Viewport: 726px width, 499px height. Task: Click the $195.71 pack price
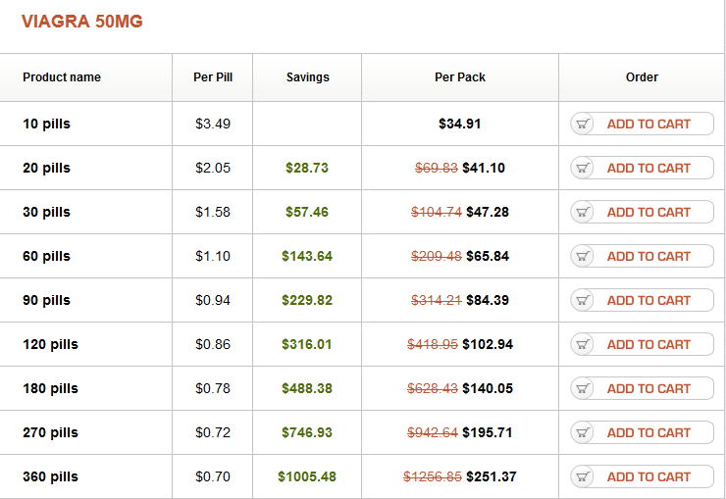point(488,432)
